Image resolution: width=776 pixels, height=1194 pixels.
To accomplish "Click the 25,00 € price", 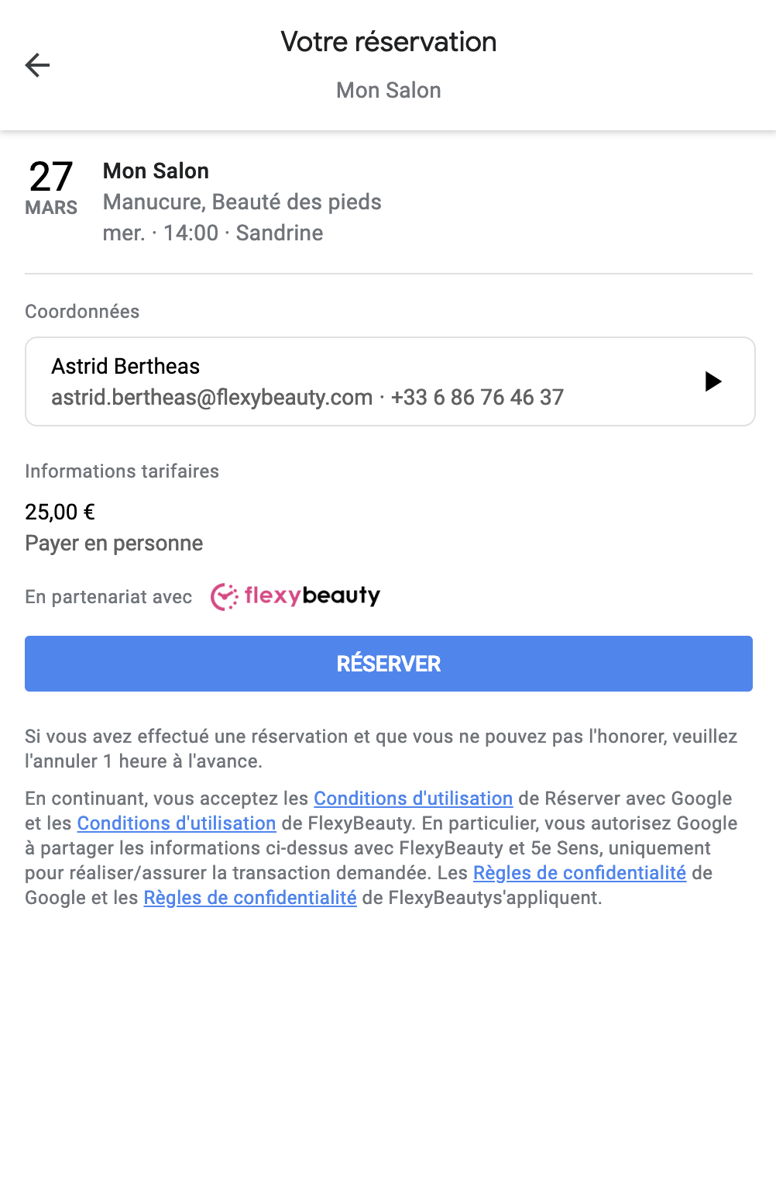I will pyautogui.click(x=60, y=512).
